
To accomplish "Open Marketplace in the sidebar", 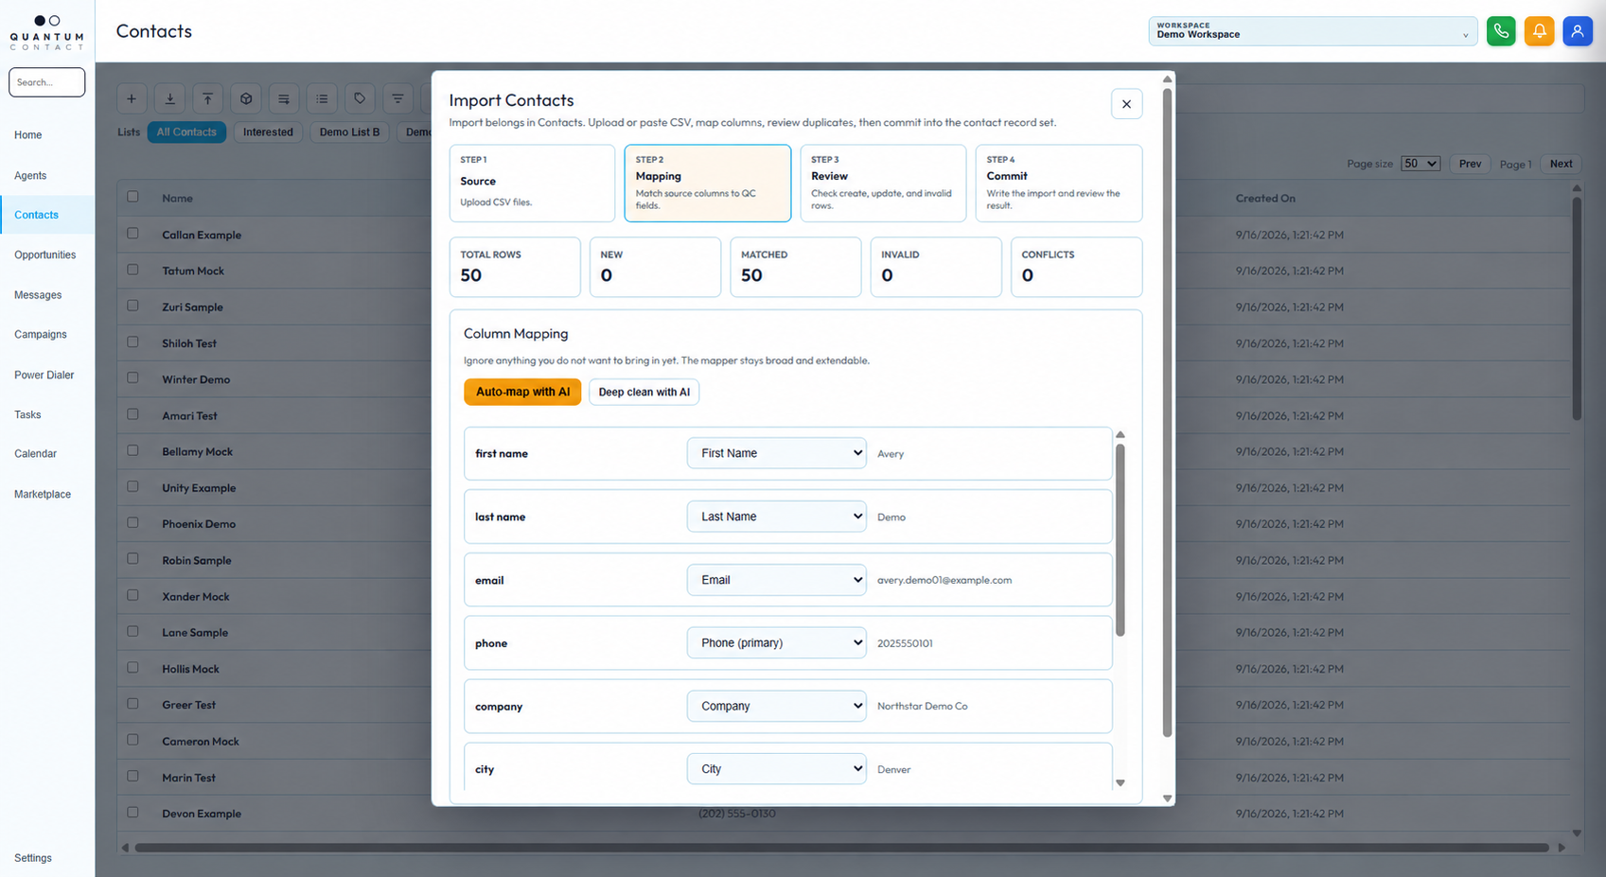I will 43,495.
